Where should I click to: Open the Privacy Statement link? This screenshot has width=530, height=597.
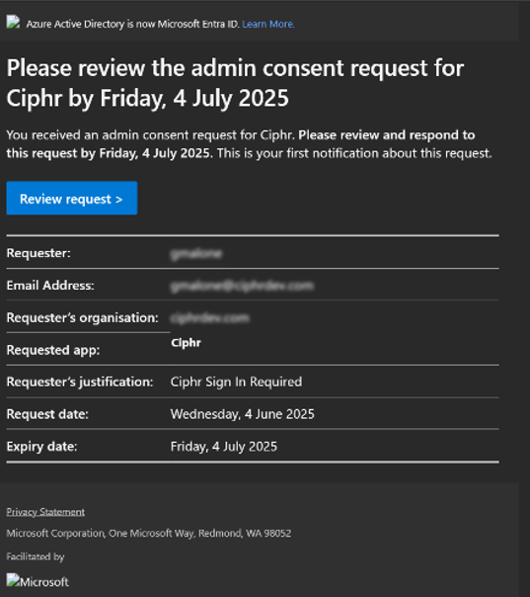(45, 512)
